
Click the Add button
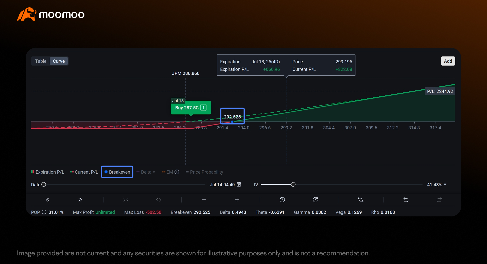pyautogui.click(x=448, y=61)
